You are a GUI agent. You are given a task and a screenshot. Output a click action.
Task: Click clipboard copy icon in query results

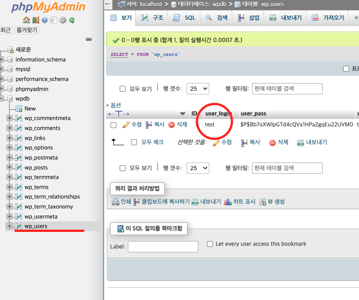(x=137, y=202)
